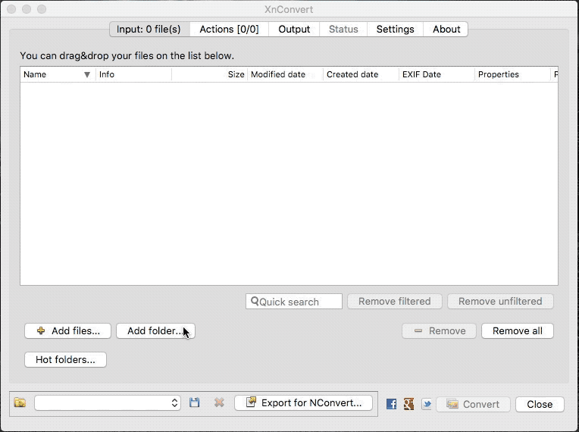
Task: Click the Close button
Action: tap(540, 404)
